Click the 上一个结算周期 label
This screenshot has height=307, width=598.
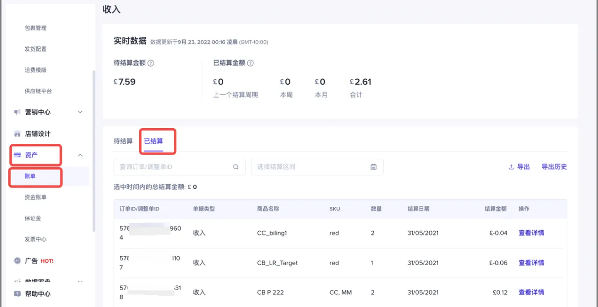pyautogui.click(x=236, y=95)
